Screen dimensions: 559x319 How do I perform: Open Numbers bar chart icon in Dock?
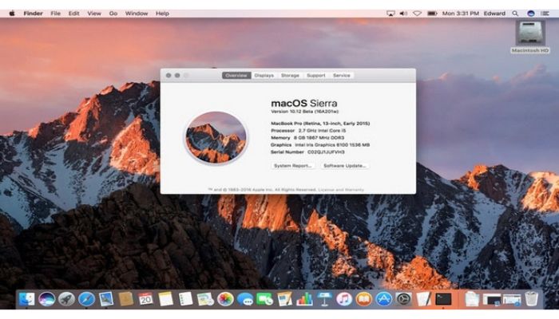[x=304, y=299]
